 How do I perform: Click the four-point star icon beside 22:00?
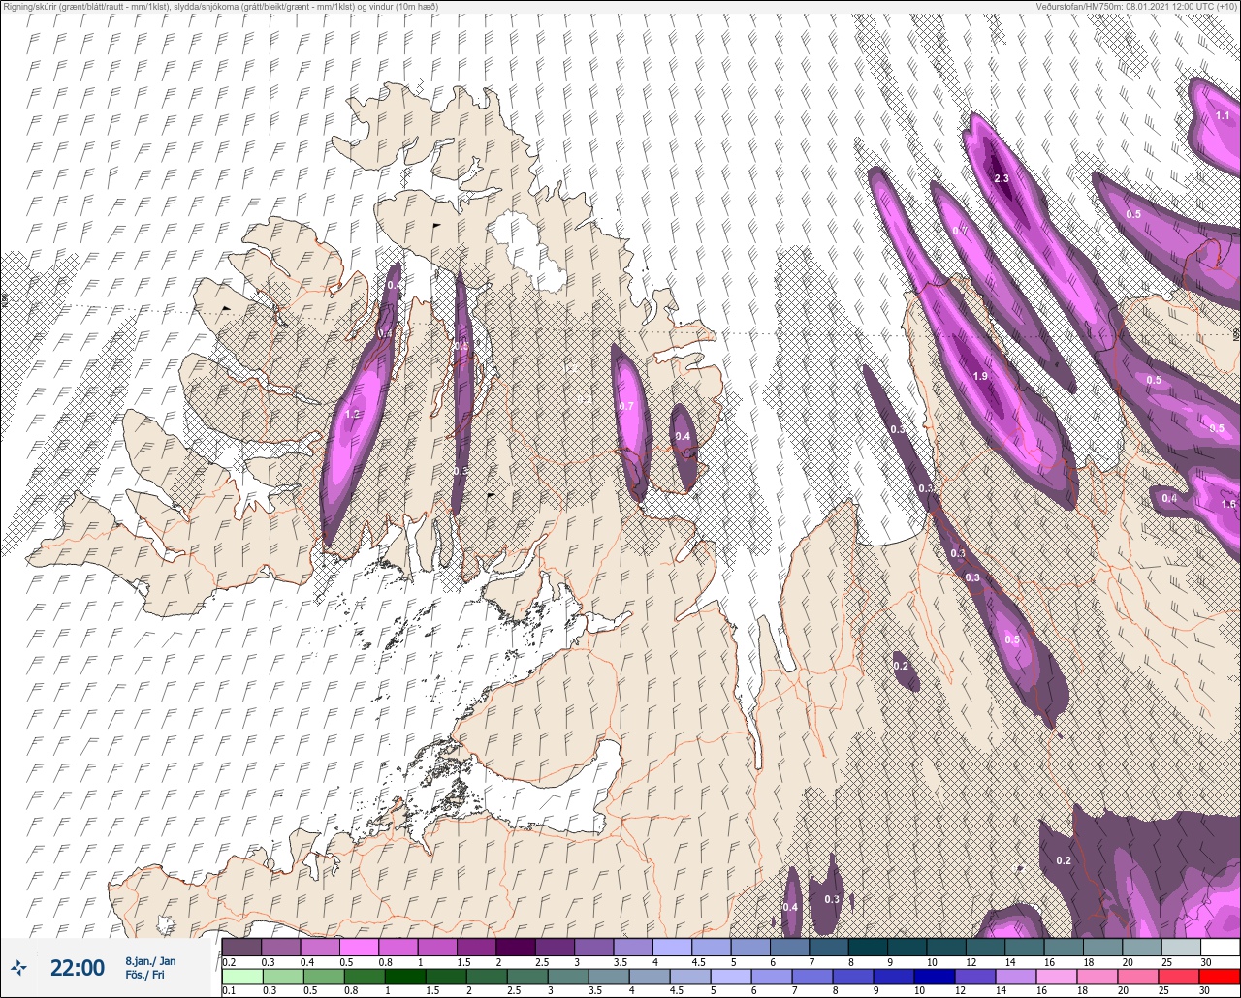(x=19, y=967)
